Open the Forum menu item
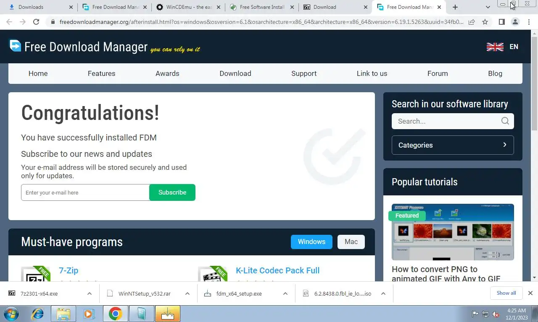Image resolution: width=538 pixels, height=322 pixels. [438, 73]
